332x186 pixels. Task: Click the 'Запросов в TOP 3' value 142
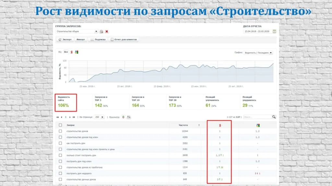click(99, 105)
